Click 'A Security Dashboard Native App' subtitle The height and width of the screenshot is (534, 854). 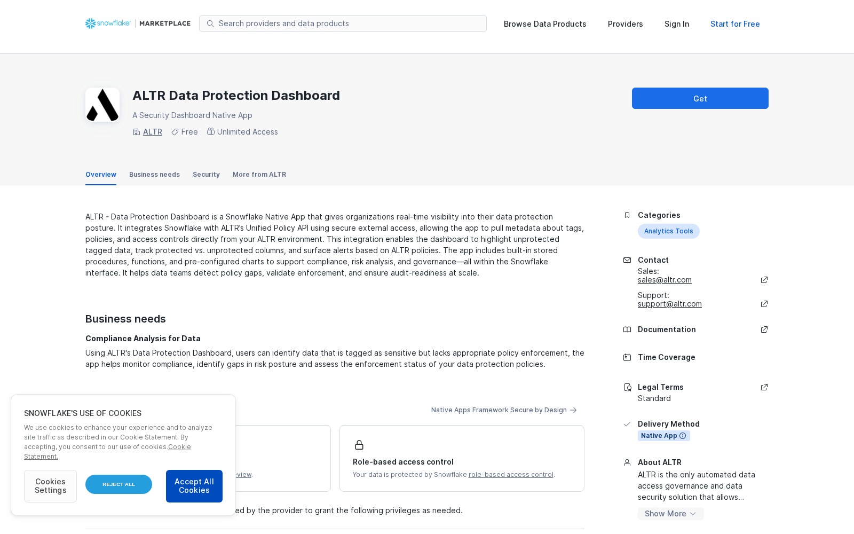[x=192, y=115]
